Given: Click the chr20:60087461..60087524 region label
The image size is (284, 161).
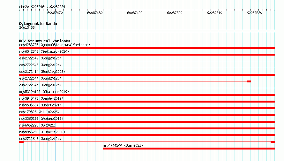Looking at the screenshot, I should point(42,7).
